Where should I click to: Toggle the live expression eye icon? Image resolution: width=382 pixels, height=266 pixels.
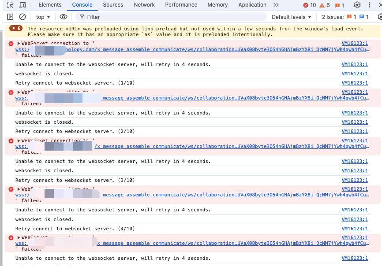click(x=64, y=17)
